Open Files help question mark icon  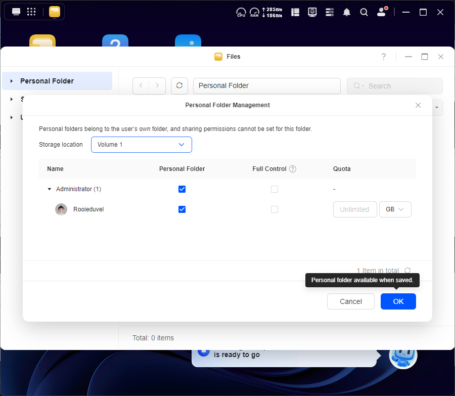(384, 57)
